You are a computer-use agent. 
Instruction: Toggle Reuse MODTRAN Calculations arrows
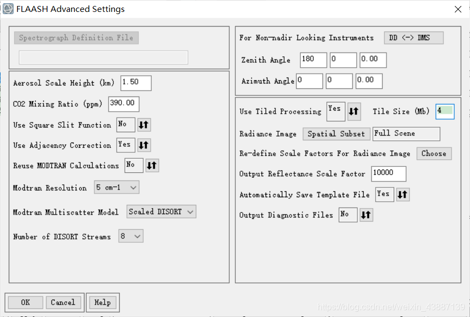click(x=152, y=166)
